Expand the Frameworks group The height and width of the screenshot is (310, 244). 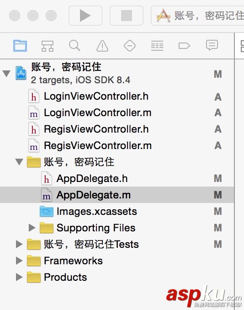(x=19, y=261)
